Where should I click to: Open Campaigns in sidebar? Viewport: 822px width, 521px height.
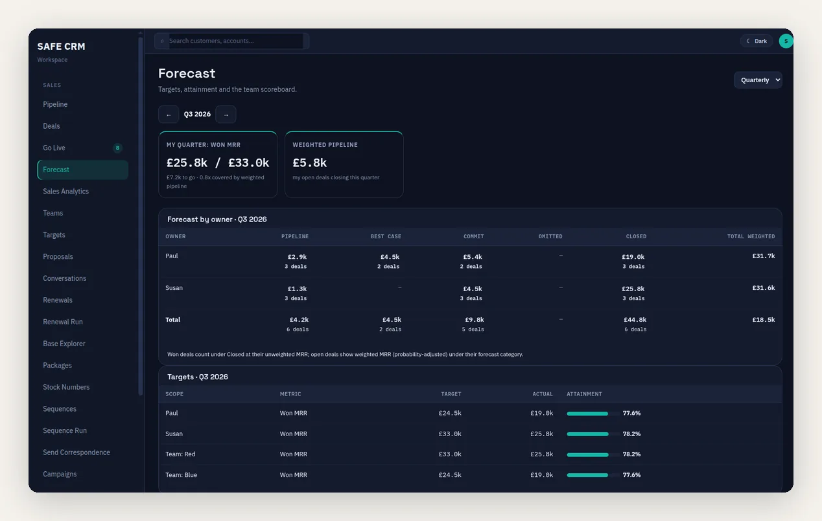(83, 474)
